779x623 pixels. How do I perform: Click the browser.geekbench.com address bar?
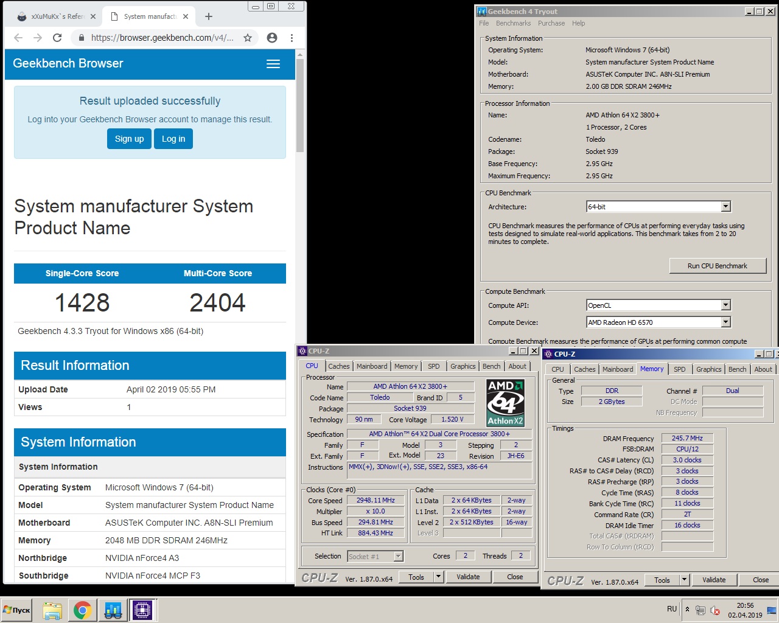point(162,38)
